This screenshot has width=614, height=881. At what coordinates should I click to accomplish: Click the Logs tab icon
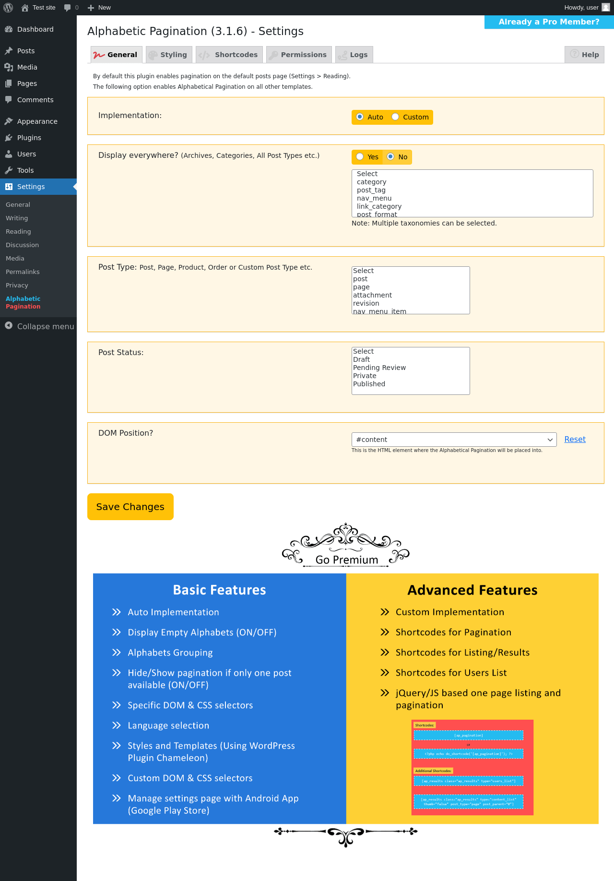pos(342,56)
